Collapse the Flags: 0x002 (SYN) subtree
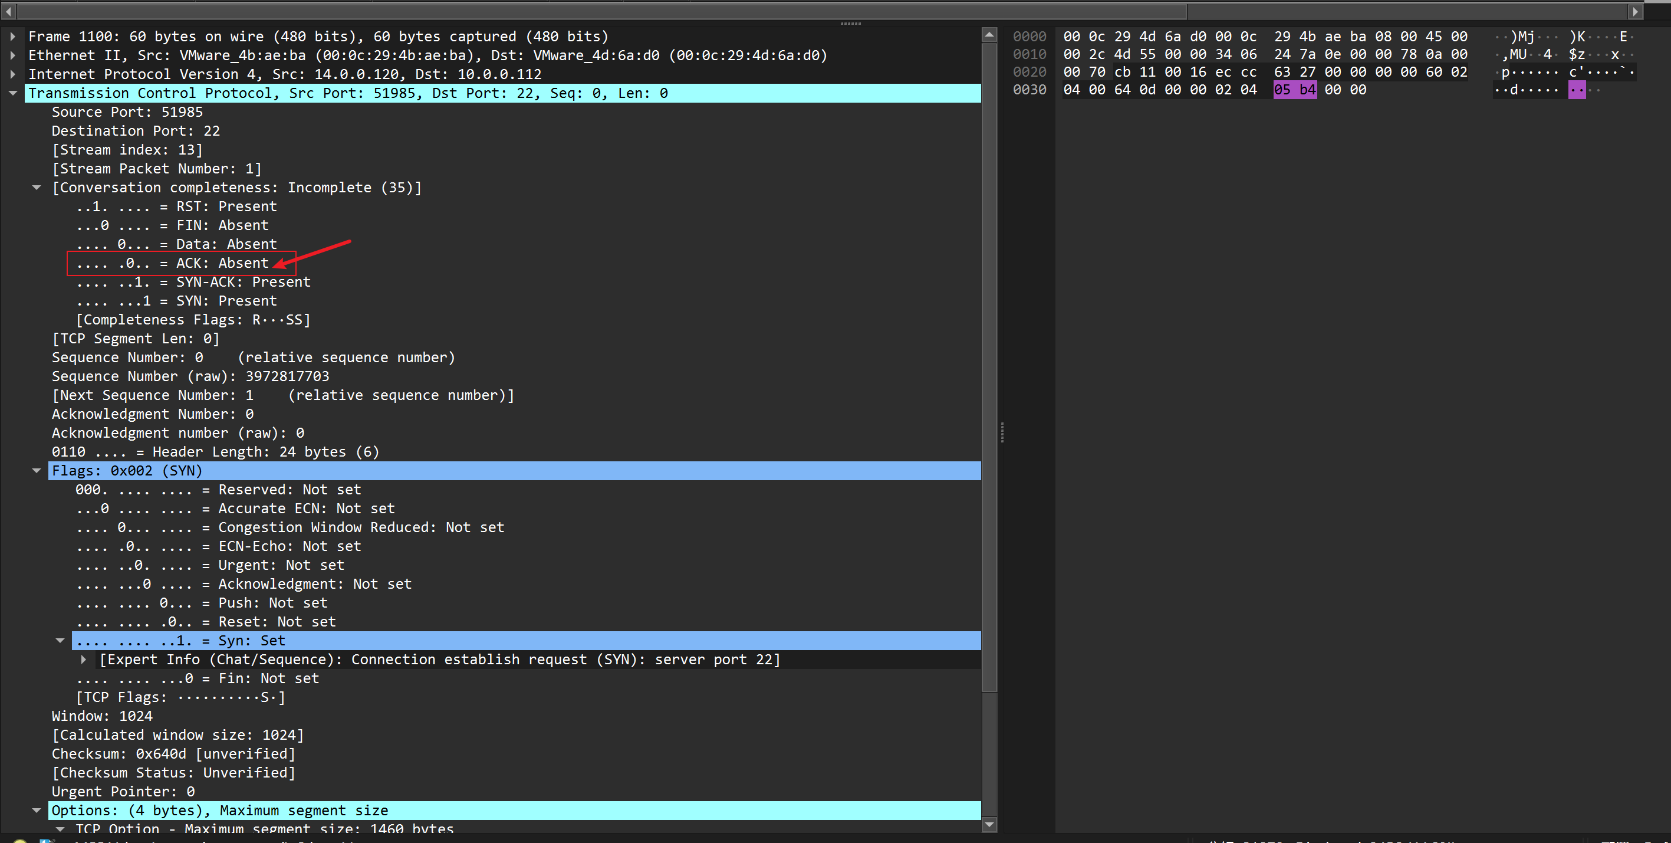 tap(37, 471)
